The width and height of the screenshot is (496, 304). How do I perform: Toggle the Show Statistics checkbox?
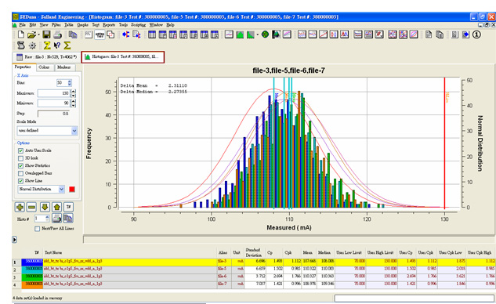pos(20,166)
